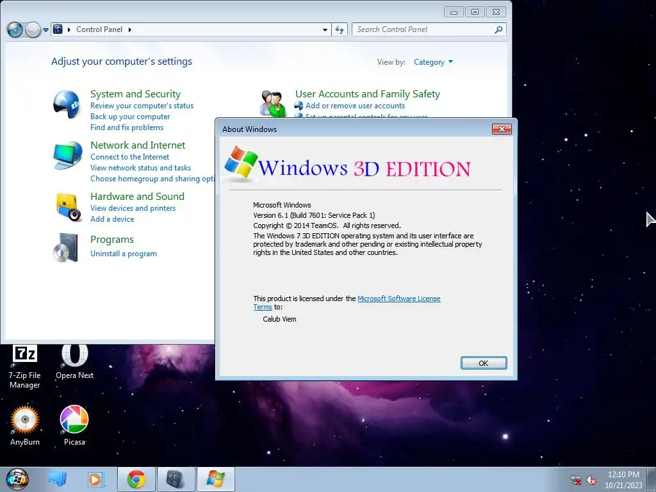Click the Calub Viem licensee name

click(279, 319)
